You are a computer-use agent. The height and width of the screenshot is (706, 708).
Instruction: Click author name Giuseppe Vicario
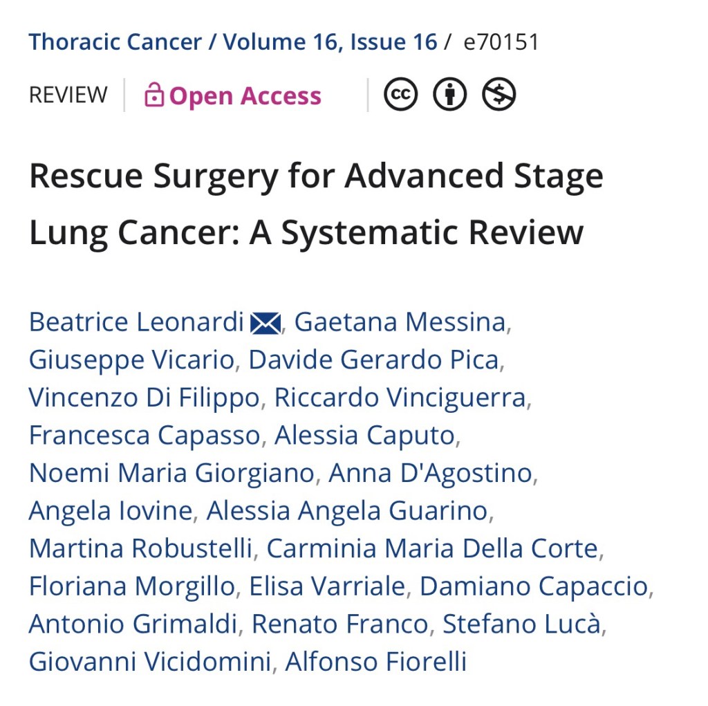[131, 360]
